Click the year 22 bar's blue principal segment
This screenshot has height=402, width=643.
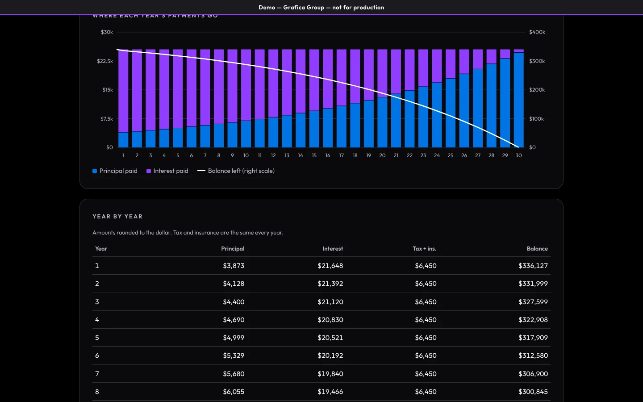pyautogui.click(x=409, y=119)
